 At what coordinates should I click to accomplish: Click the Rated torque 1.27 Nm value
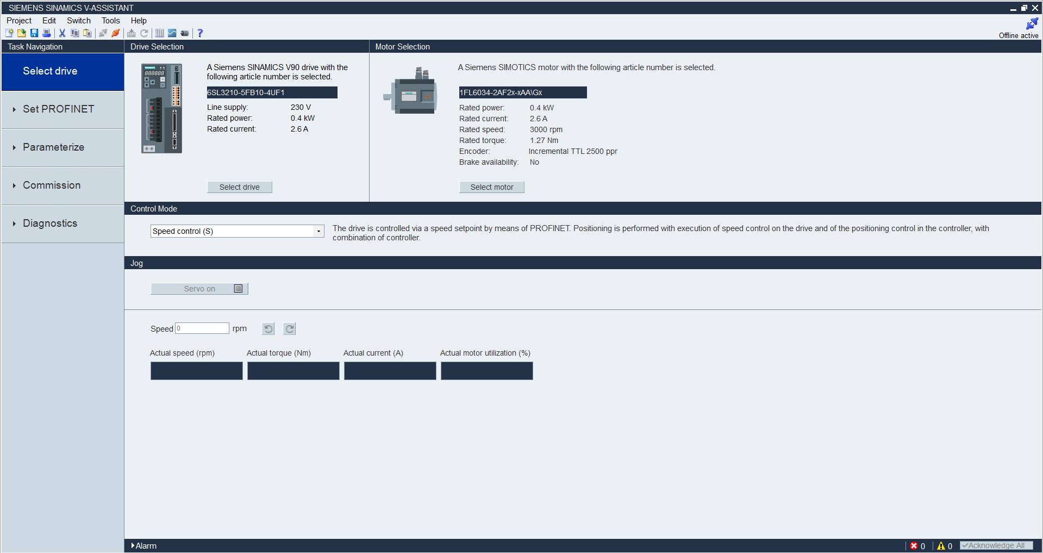coord(544,140)
